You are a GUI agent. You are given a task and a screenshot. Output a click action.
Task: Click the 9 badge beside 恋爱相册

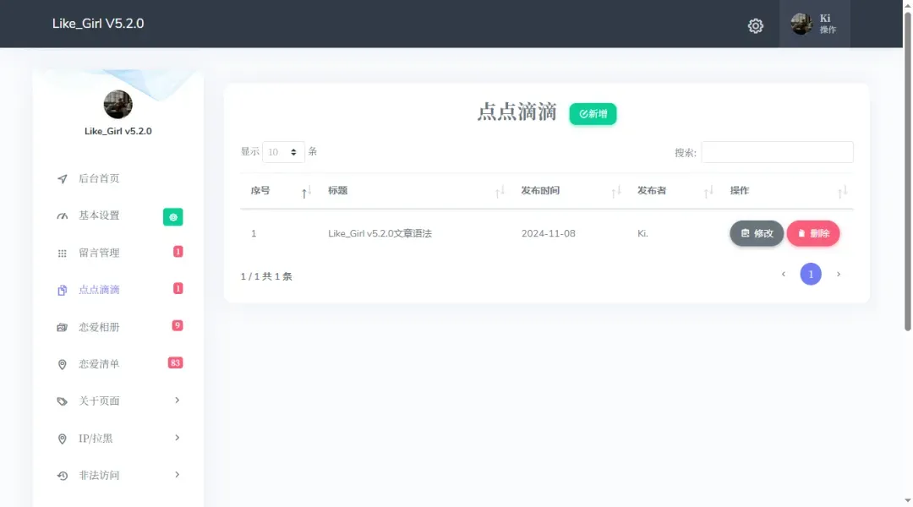tap(178, 325)
